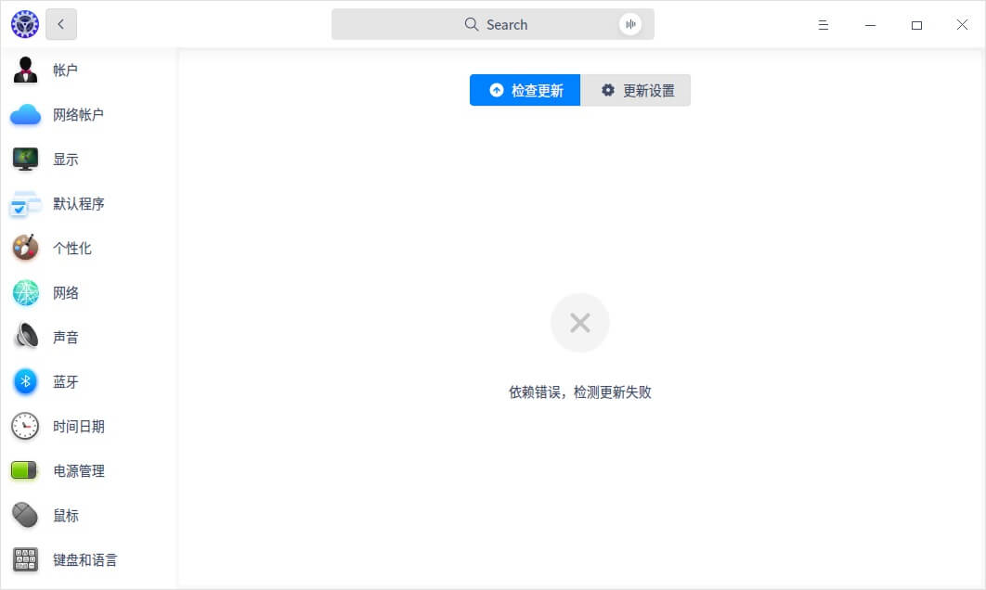Screen dimensions: 986x590
Task: Activate voice search microphone icon
Action: point(630,24)
